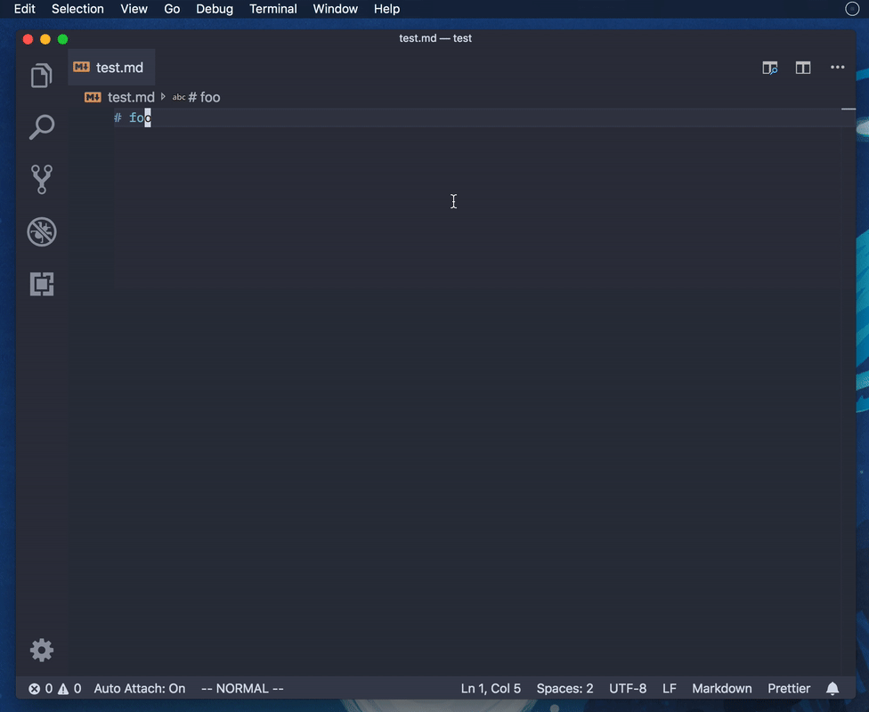This screenshot has width=869, height=712.
Task: Open editor More Actions ellipsis menu
Action: [836, 67]
